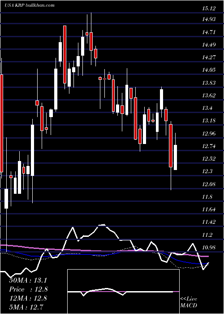Click the '5MA : 12.7' legend text
This screenshot has height=314, width=224.
(x=26, y=307)
